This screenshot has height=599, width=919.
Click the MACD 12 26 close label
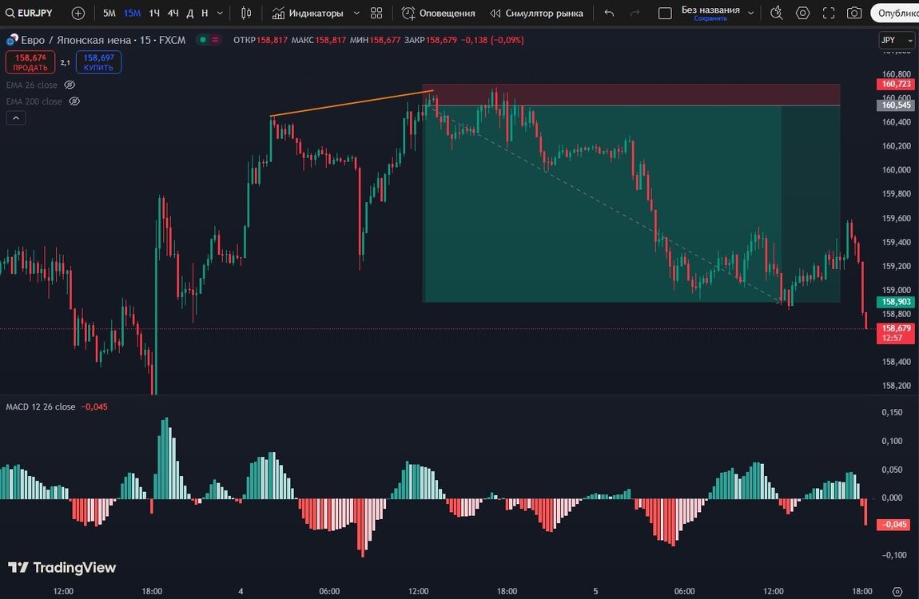tap(41, 407)
